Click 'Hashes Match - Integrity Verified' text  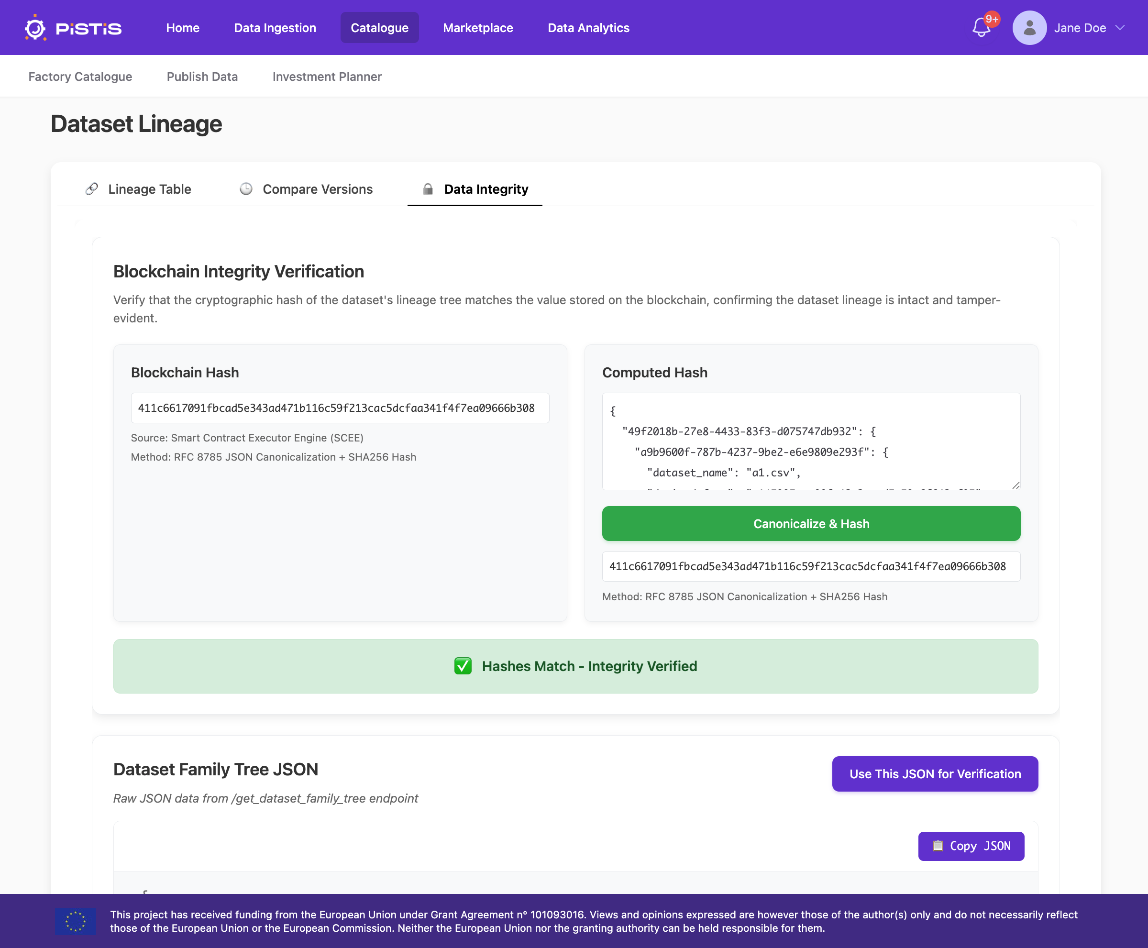coord(589,666)
